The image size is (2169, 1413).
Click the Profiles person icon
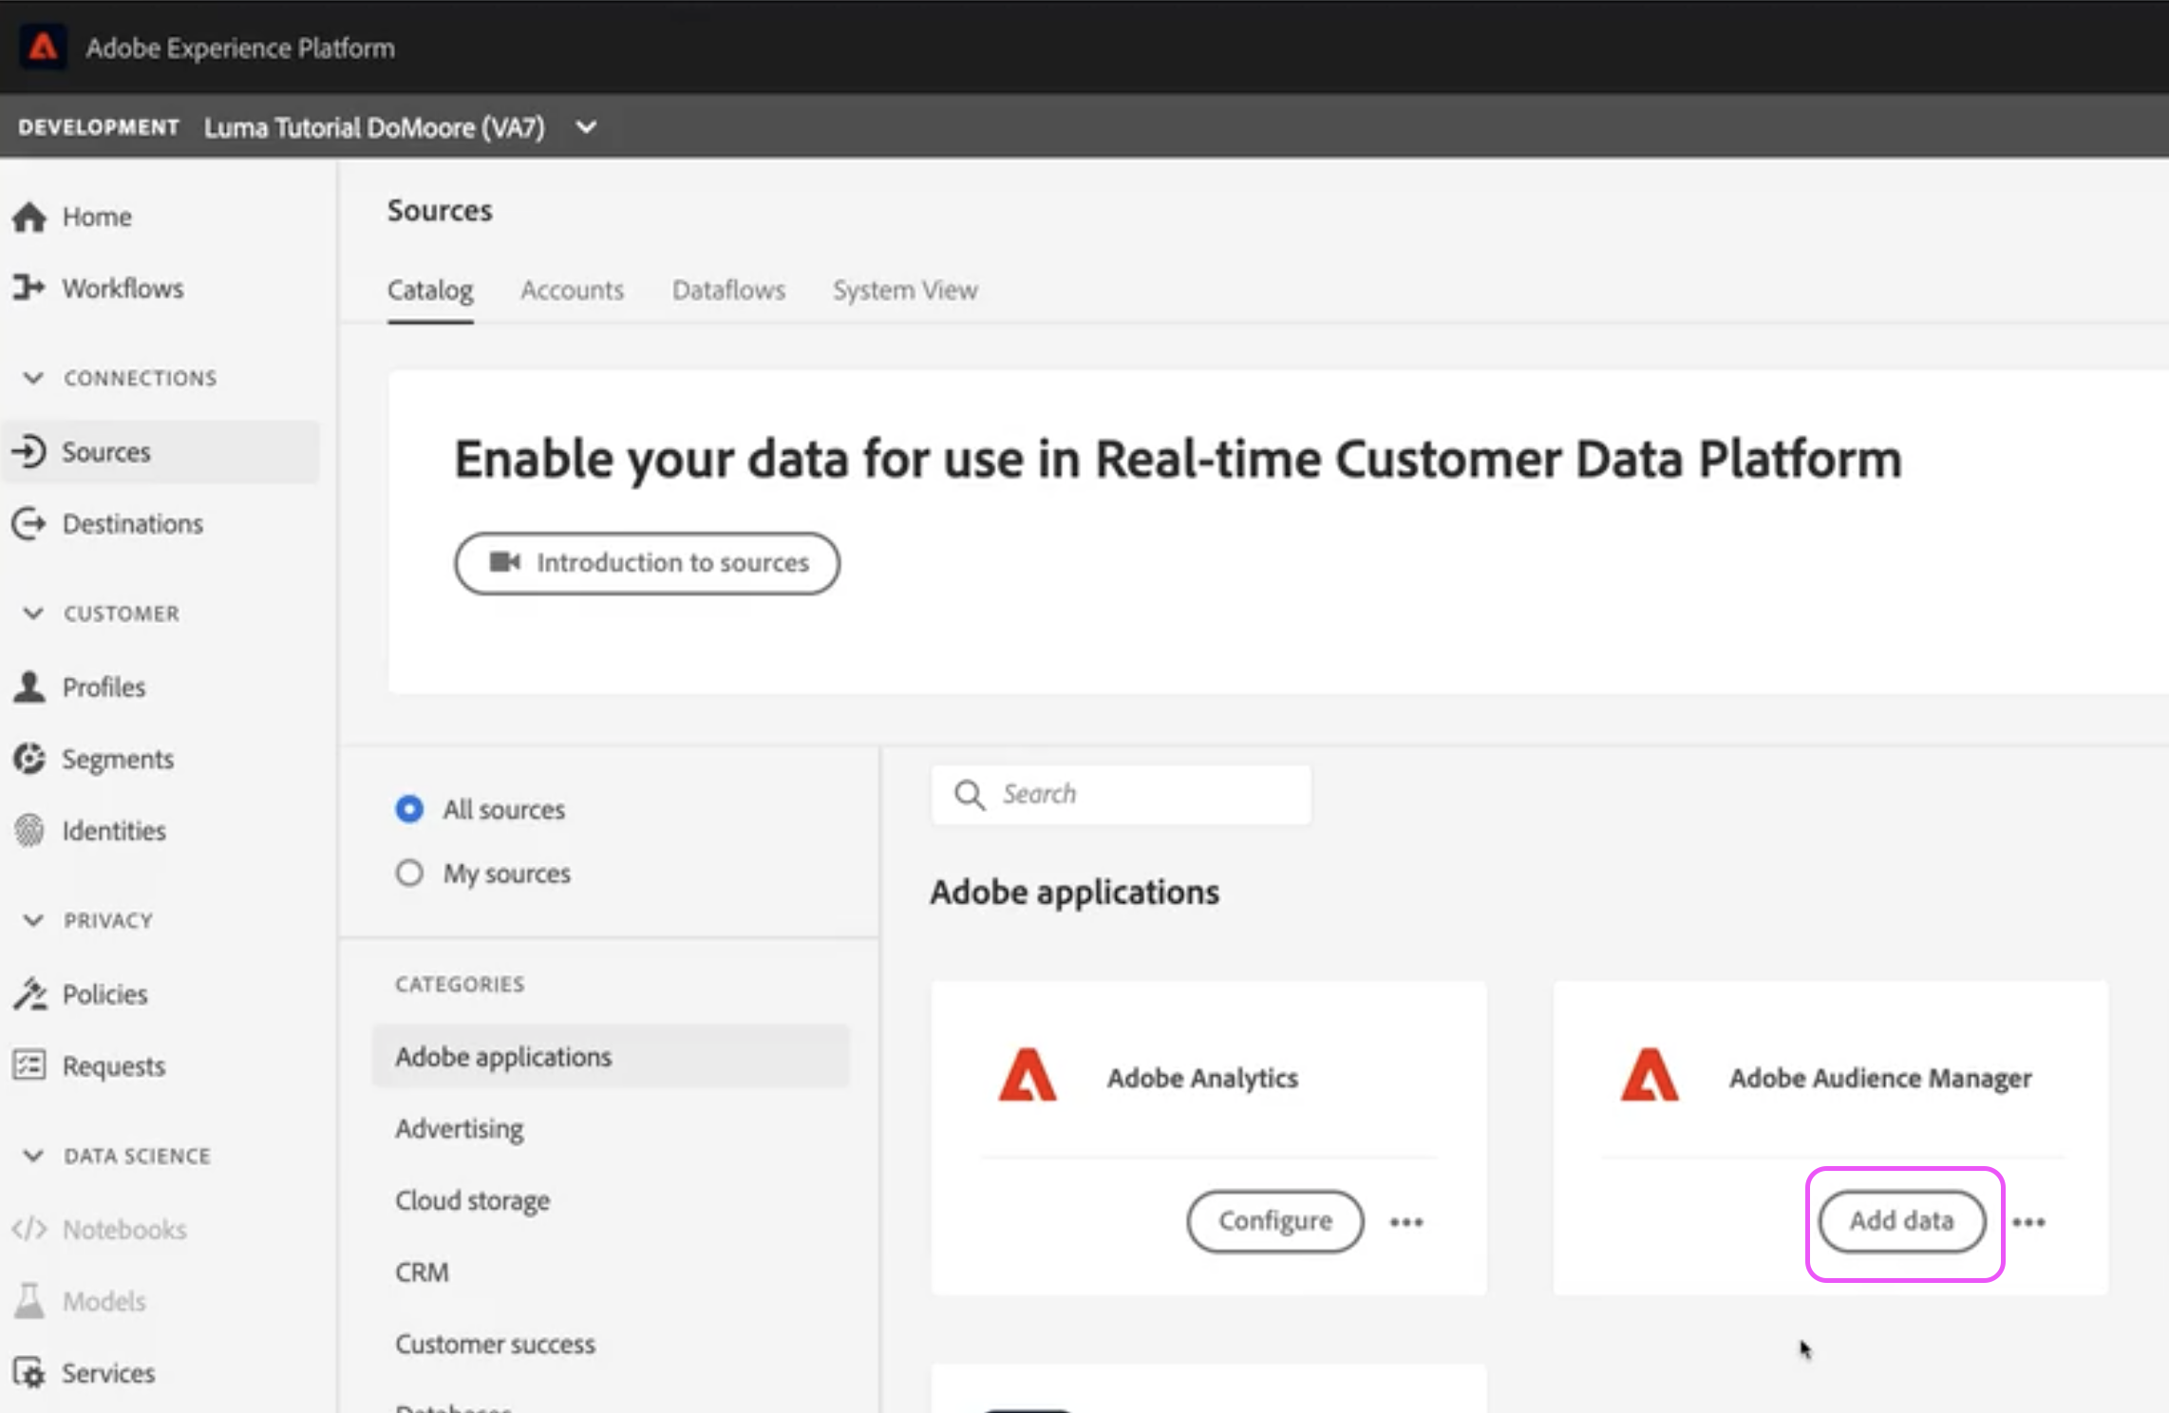point(28,687)
